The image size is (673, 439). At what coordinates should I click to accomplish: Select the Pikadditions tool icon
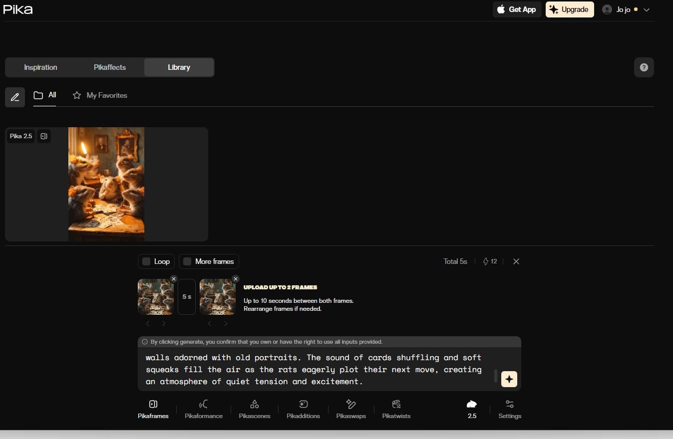[303, 404]
